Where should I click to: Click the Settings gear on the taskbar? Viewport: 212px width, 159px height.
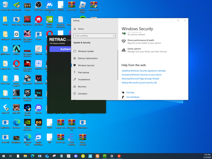[x=112, y=156]
